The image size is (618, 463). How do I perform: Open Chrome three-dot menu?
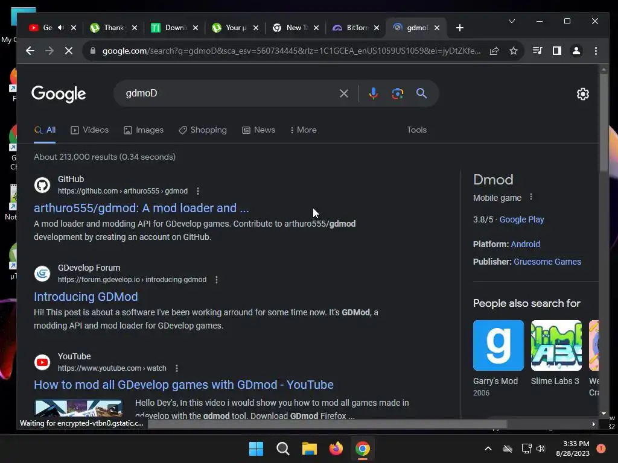pos(596,51)
